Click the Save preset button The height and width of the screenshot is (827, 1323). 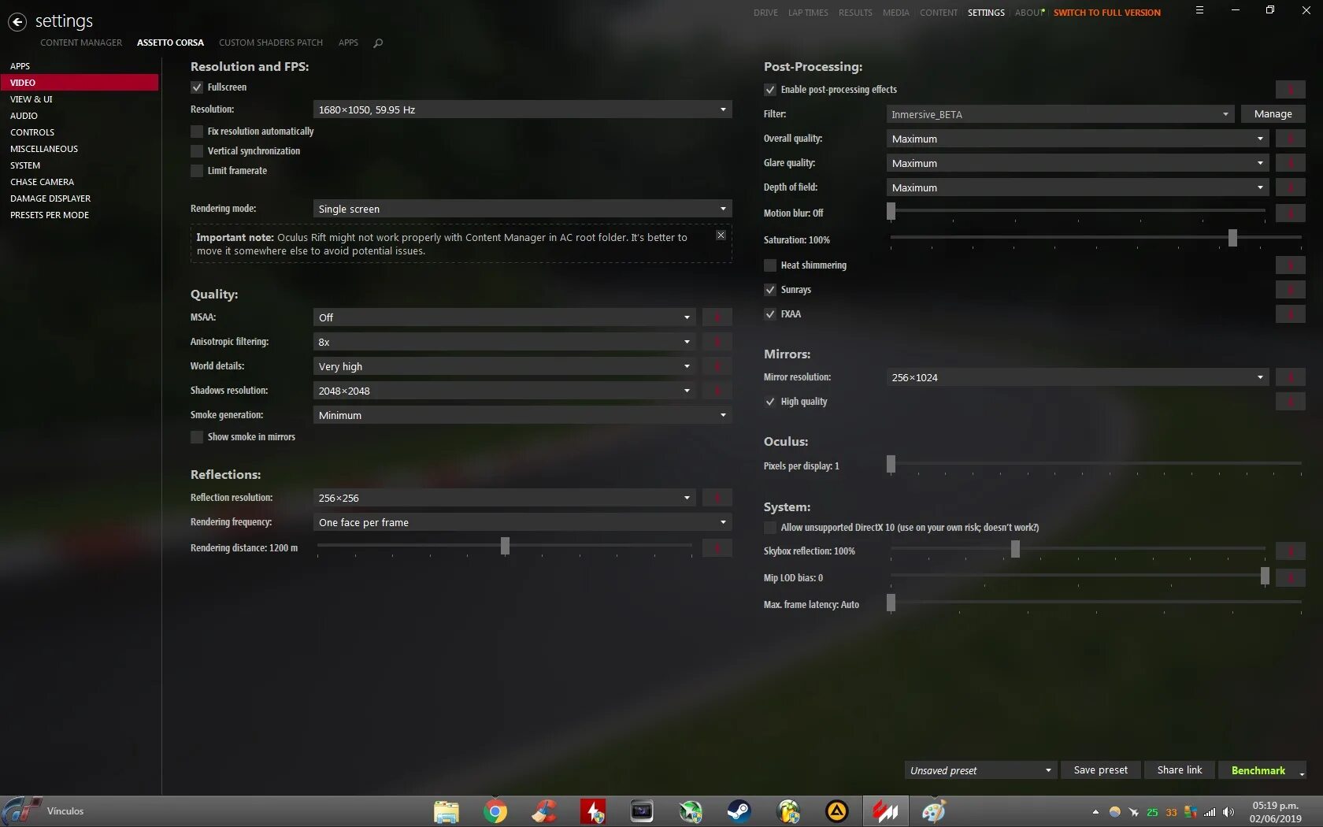tap(1100, 770)
